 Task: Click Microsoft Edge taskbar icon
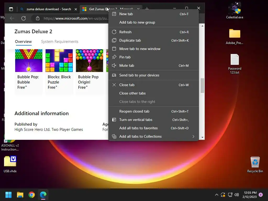coord(43,195)
